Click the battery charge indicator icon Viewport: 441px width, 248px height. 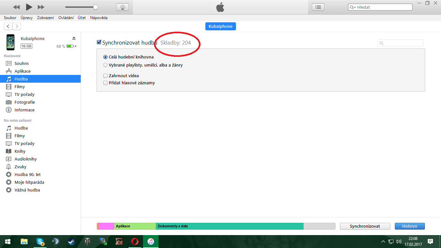click(x=71, y=46)
